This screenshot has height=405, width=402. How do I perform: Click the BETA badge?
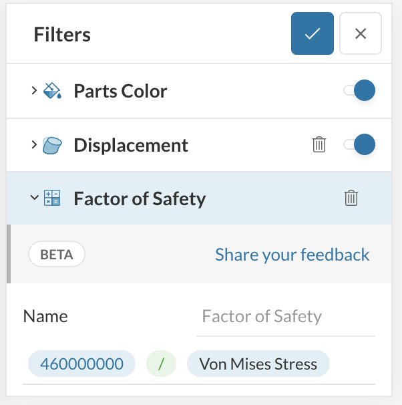click(57, 255)
